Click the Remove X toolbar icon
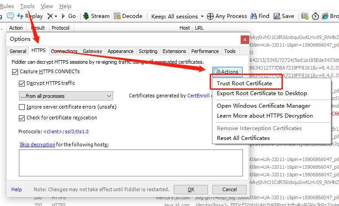 [x=50, y=16]
